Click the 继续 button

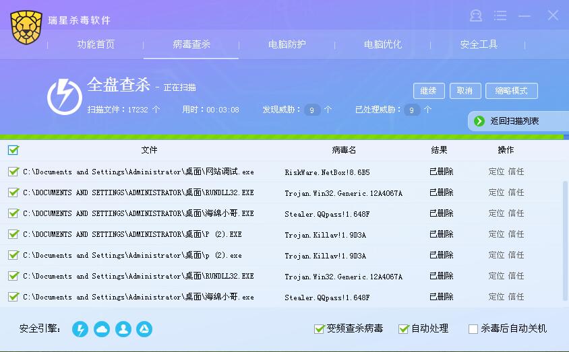pos(429,91)
